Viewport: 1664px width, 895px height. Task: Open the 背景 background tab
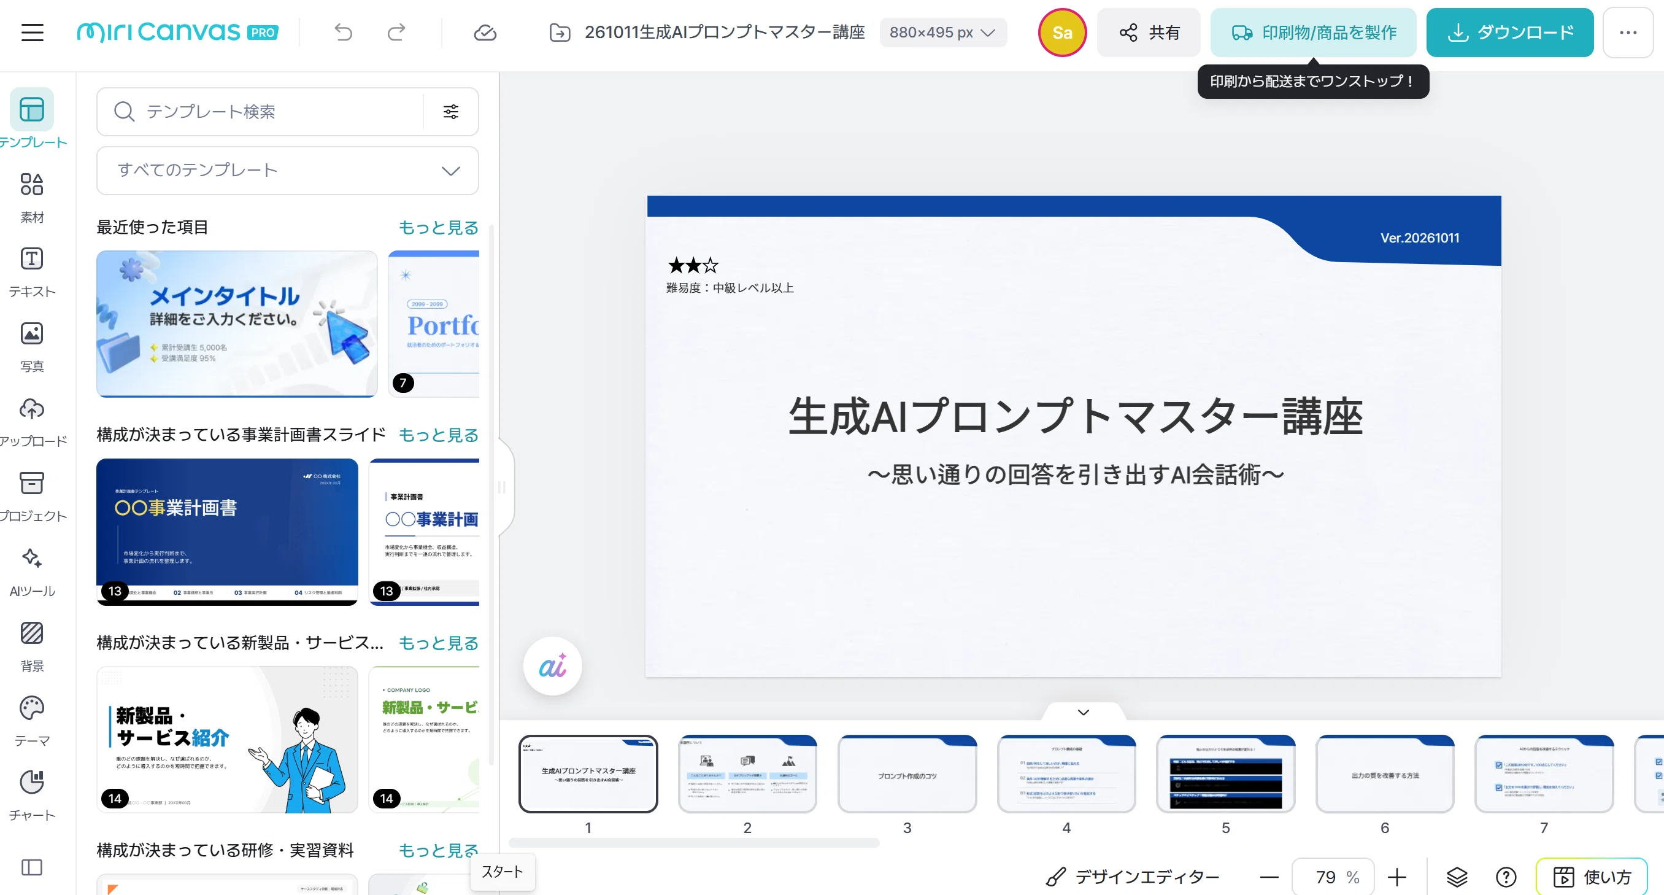point(32,647)
